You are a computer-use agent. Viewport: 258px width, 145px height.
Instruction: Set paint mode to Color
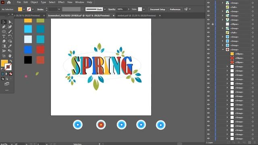click(x=3, y=74)
